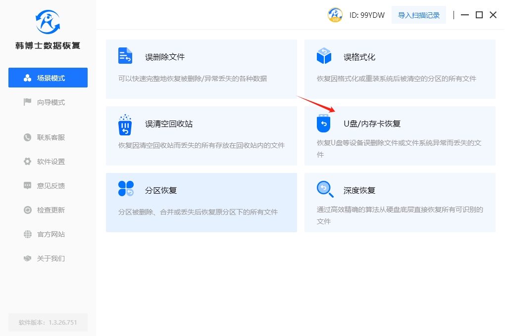This screenshot has height=336, width=505.
Task: Click the deleted files recovery document icon
Action: click(125, 56)
